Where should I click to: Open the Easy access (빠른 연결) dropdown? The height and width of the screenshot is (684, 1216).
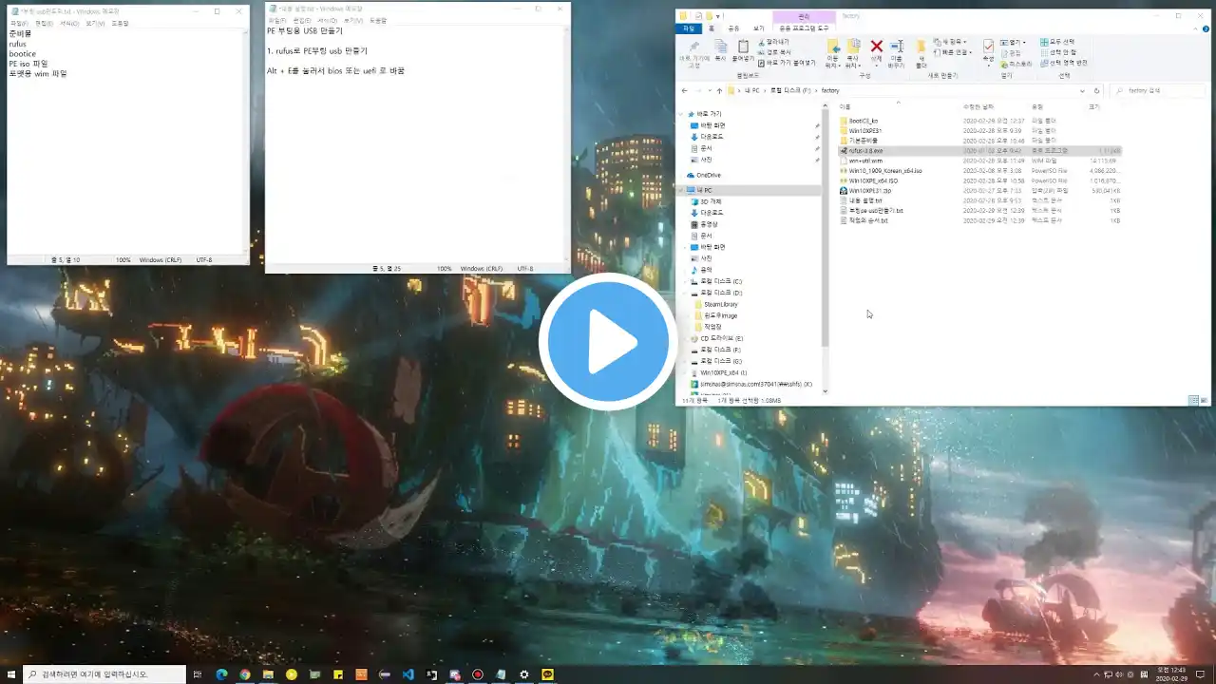click(953, 52)
